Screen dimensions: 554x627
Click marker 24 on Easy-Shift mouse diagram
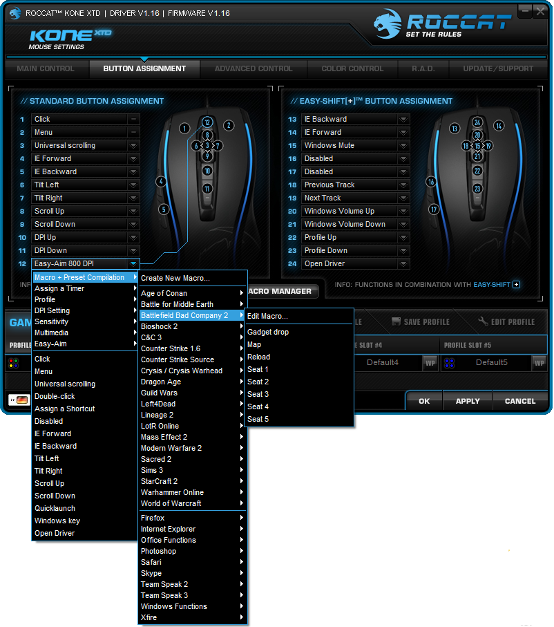[477, 122]
